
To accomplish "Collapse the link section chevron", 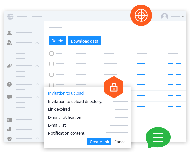I will pos(37,66).
